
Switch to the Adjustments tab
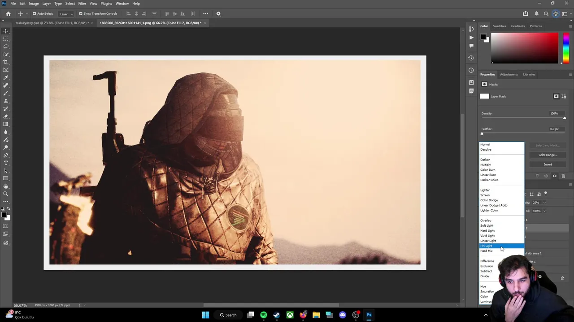point(509,74)
